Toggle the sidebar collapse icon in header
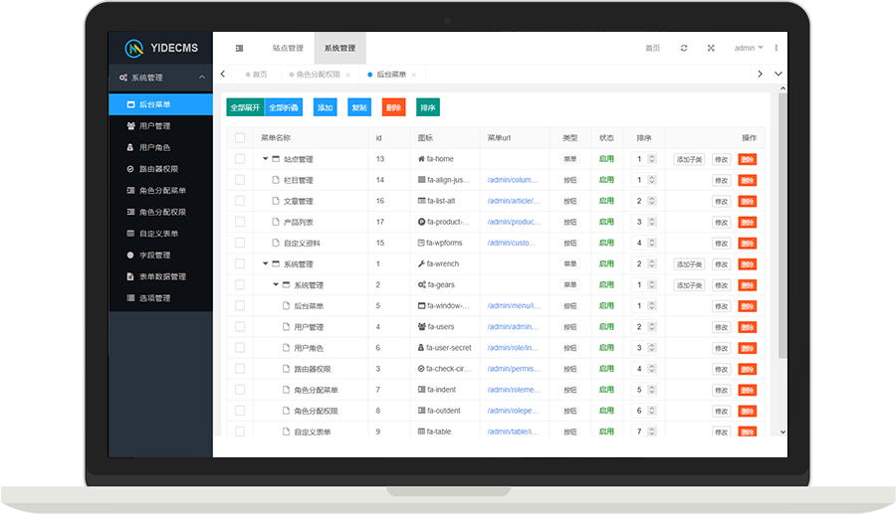896x514 pixels. point(239,48)
